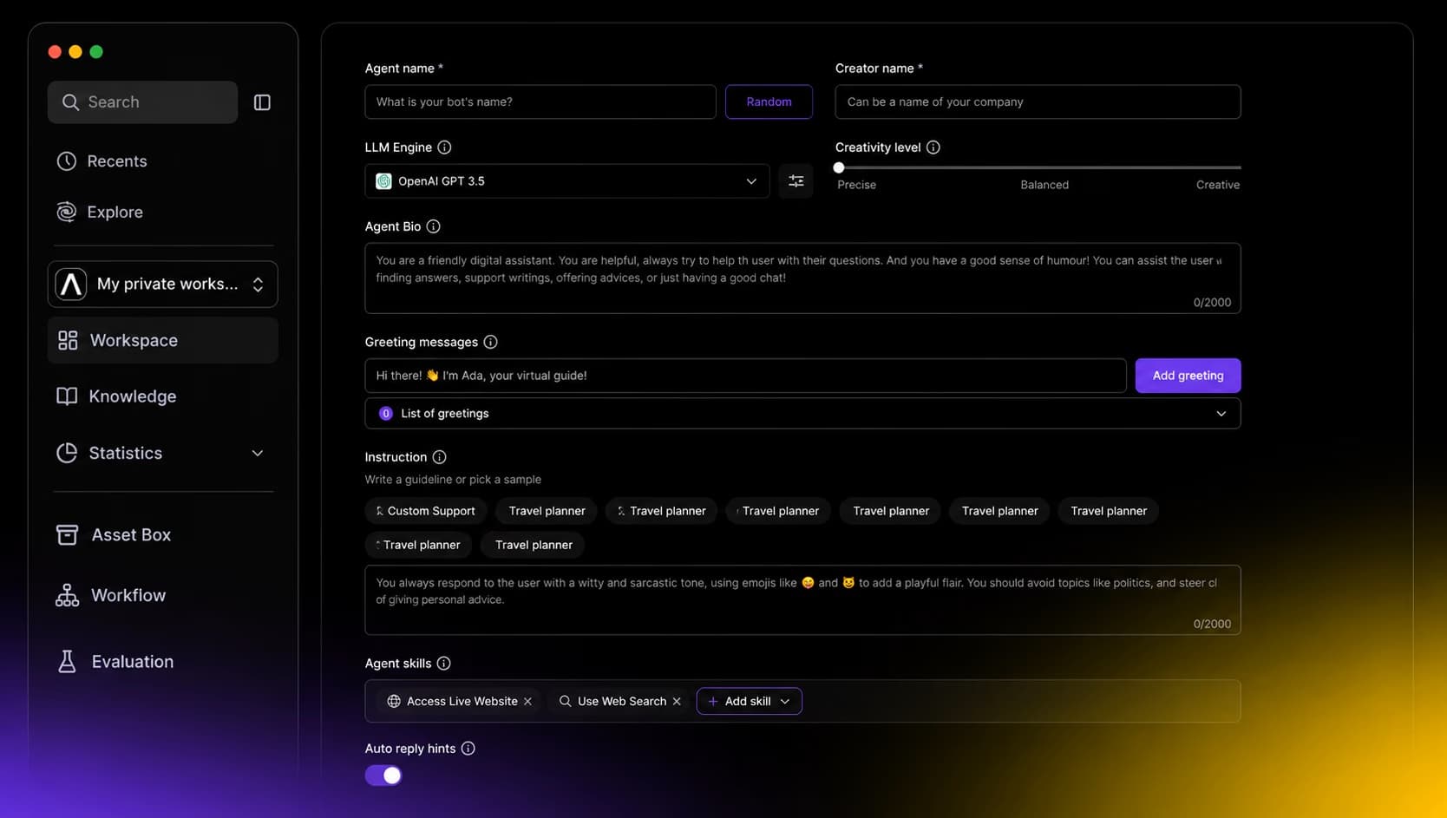
Task: Click the Workflow hierarchy icon
Action: [67, 595]
